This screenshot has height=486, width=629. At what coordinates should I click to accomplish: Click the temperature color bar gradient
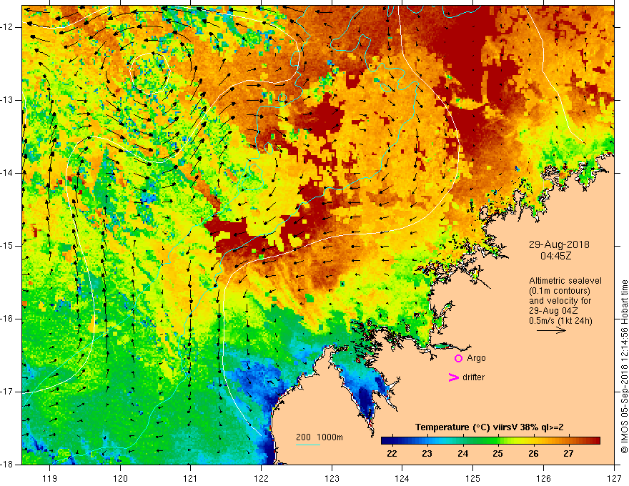(490, 441)
